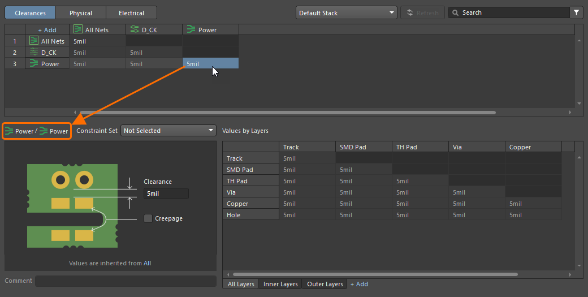Switch to the Physical tab
The width and height of the screenshot is (588, 297).
[x=81, y=12]
